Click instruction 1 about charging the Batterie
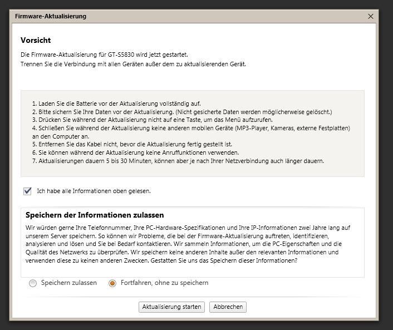 [116, 104]
